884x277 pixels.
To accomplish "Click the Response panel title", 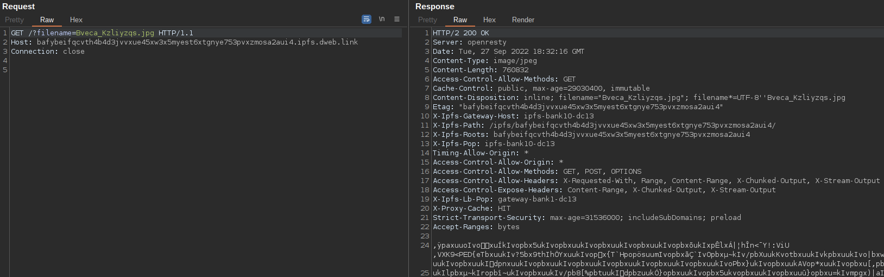I will click(434, 7).
